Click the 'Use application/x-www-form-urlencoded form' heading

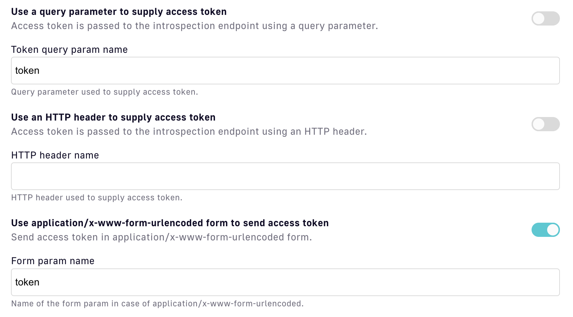coord(170,223)
